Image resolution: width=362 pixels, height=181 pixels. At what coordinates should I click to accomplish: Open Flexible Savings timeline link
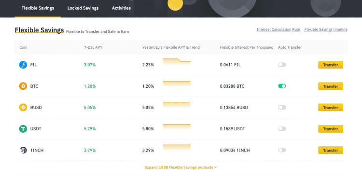(326, 29)
